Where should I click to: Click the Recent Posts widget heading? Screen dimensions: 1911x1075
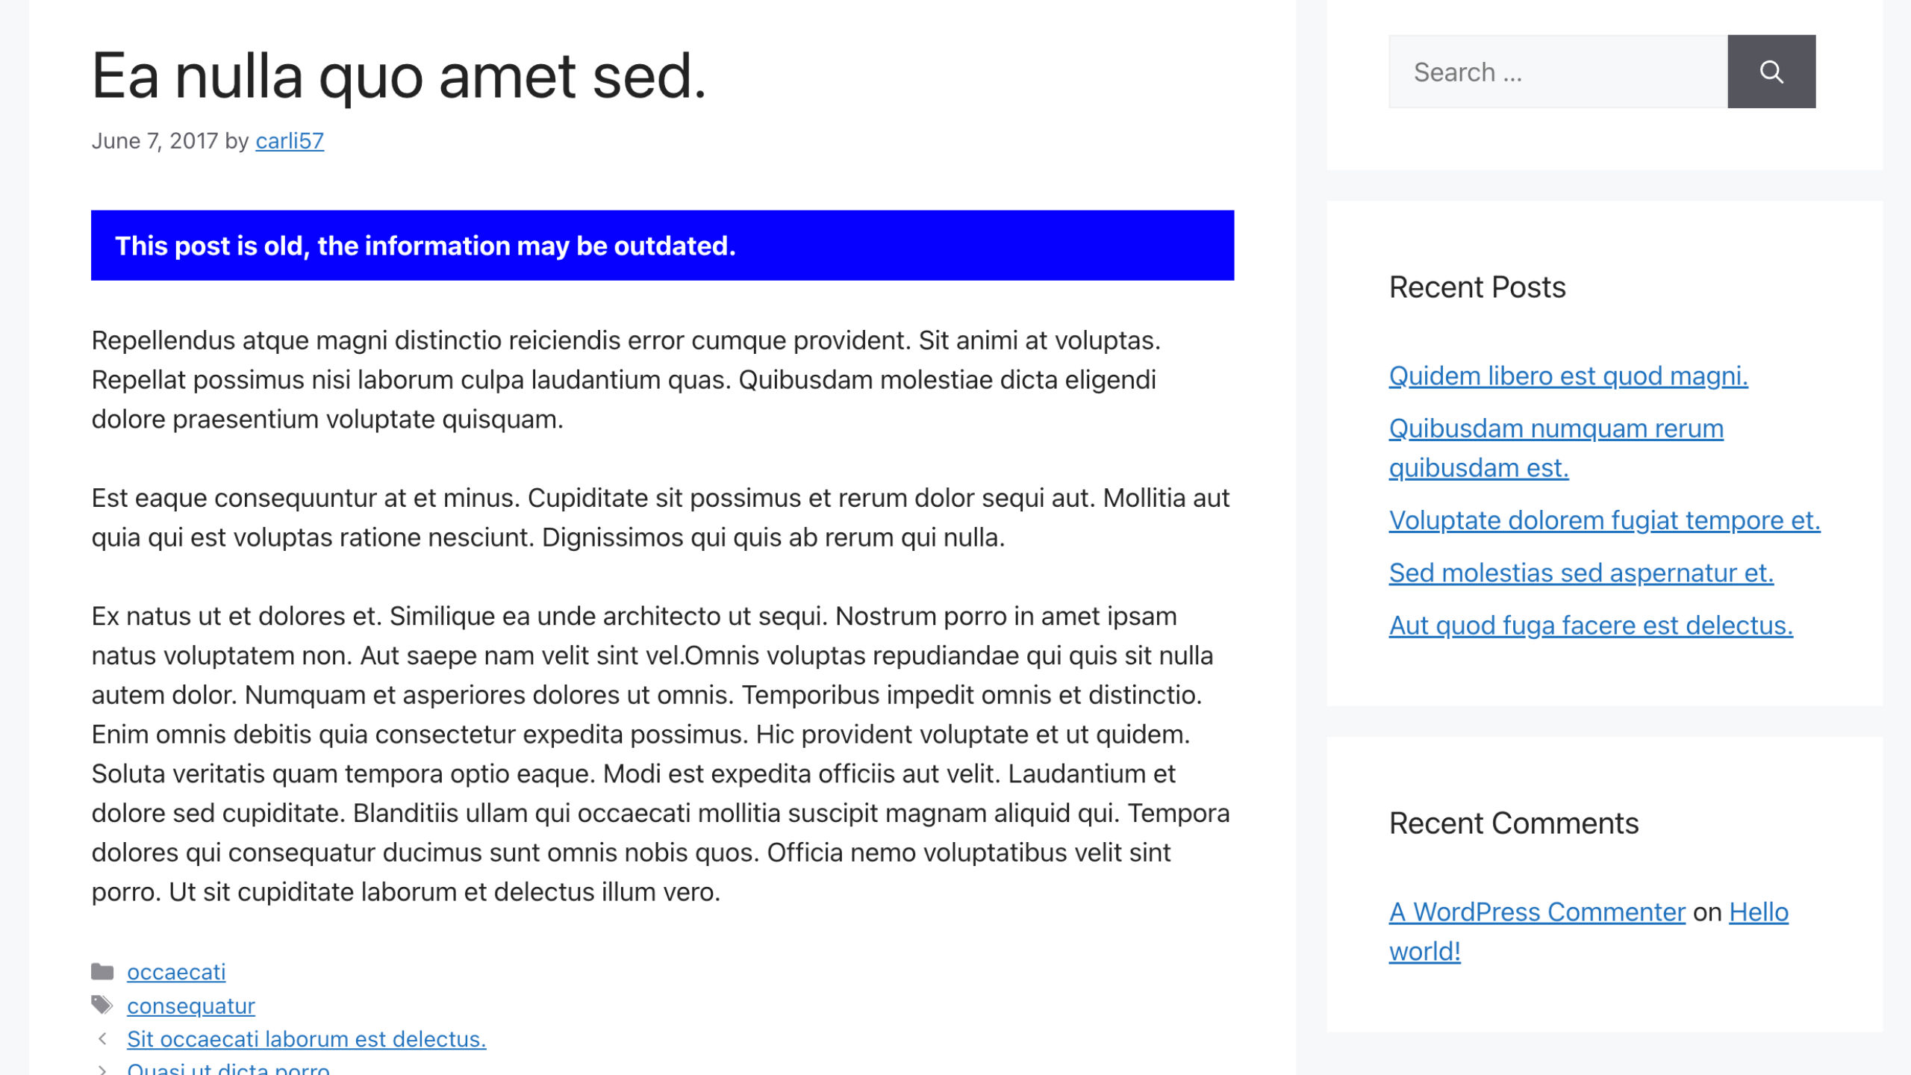coord(1477,287)
